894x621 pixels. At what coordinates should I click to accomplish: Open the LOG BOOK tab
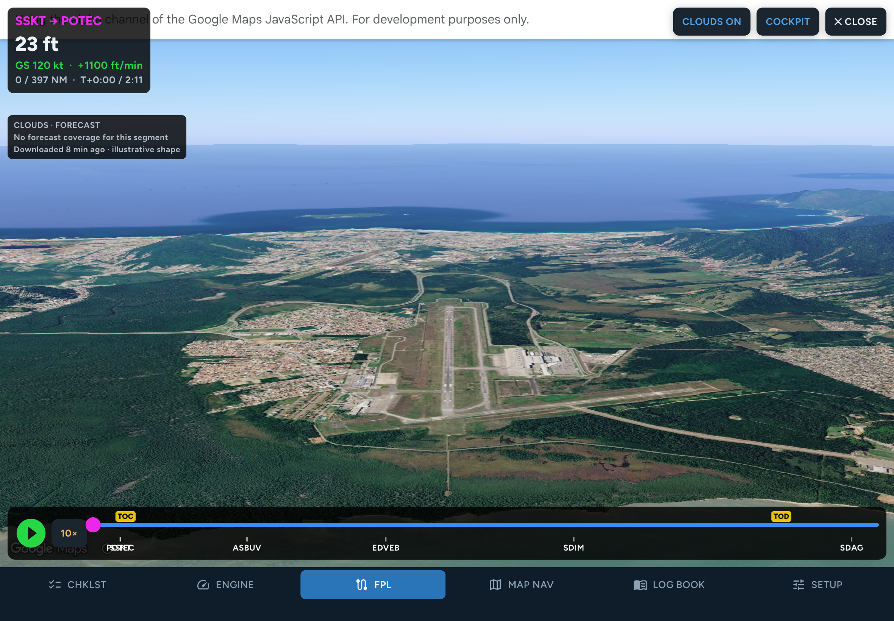pos(669,584)
